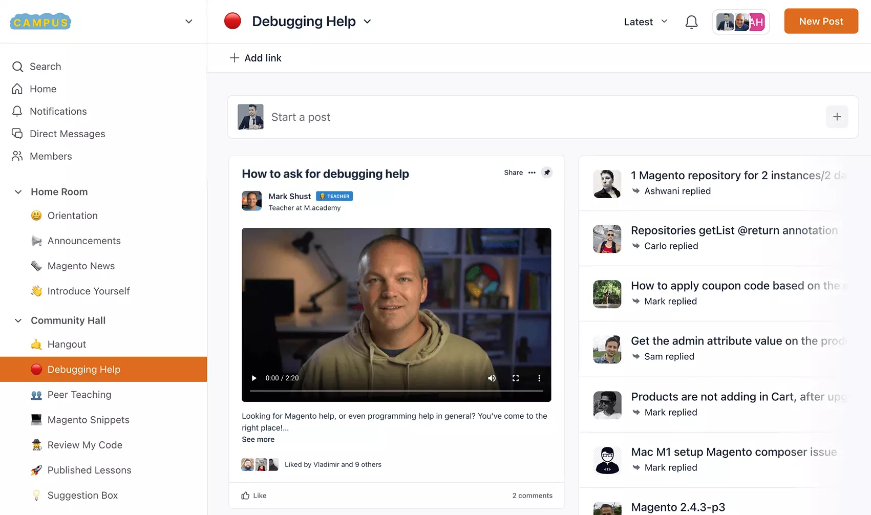Click the video progress bar
The image size is (871, 515).
pyautogui.click(x=396, y=391)
